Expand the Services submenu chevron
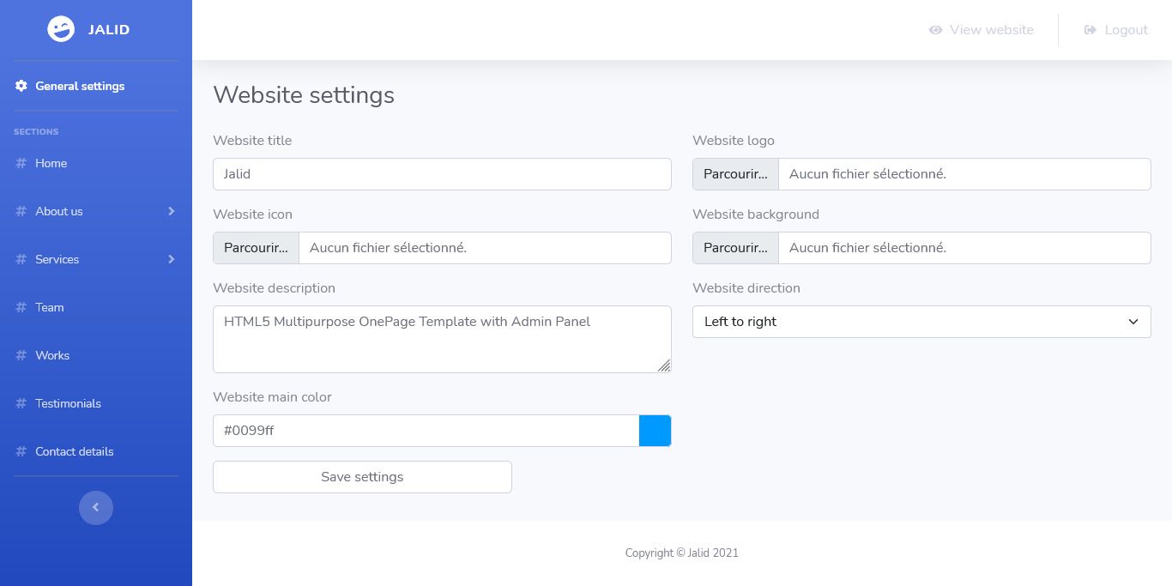This screenshot has height=586, width=1172. [x=172, y=259]
